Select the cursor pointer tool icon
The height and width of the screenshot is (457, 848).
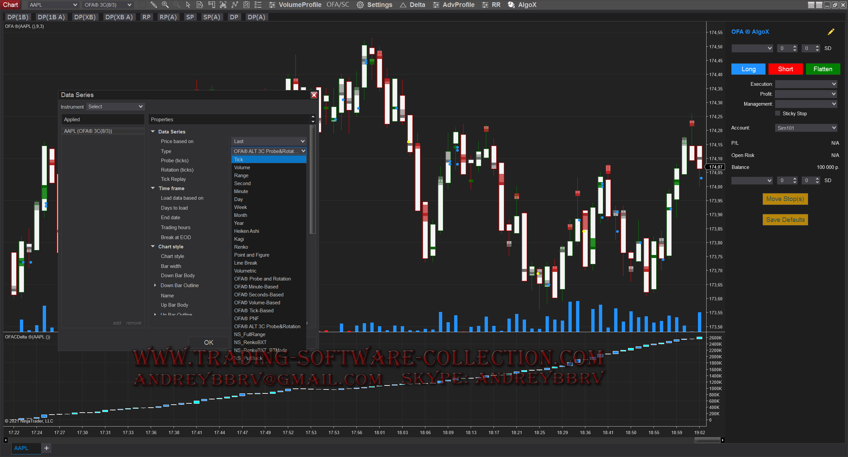[x=188, y=5]
